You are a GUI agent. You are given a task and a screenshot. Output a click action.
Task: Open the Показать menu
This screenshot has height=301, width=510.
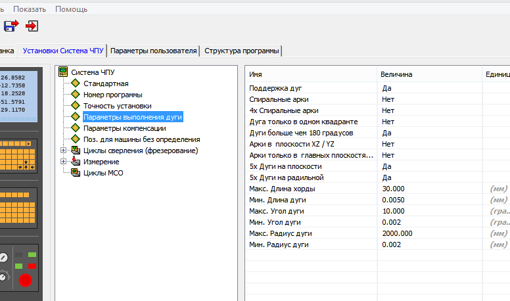(30, 9)
